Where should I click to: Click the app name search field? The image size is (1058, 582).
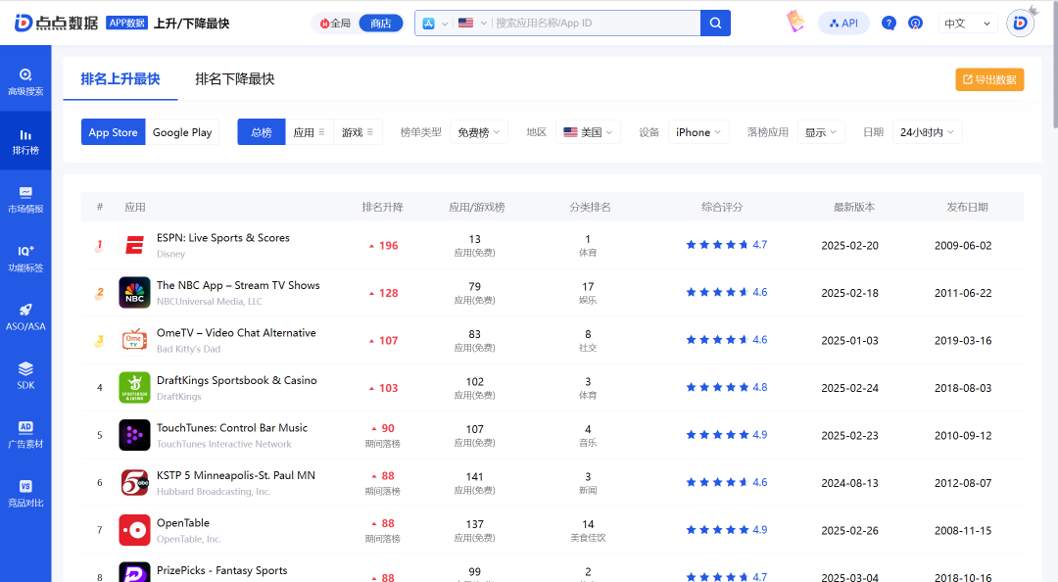pos(596,23)
